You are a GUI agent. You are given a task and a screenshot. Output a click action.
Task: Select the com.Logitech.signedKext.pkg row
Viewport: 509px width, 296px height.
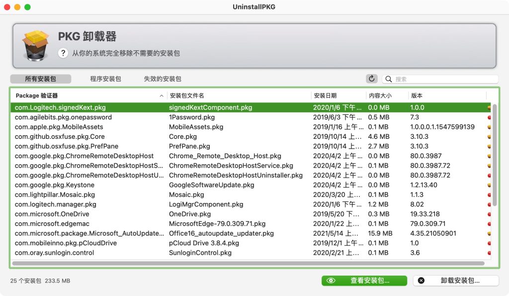pos(251,107)
